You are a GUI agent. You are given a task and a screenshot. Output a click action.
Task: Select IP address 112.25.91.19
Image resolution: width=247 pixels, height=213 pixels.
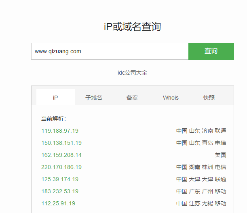point(58,203)
